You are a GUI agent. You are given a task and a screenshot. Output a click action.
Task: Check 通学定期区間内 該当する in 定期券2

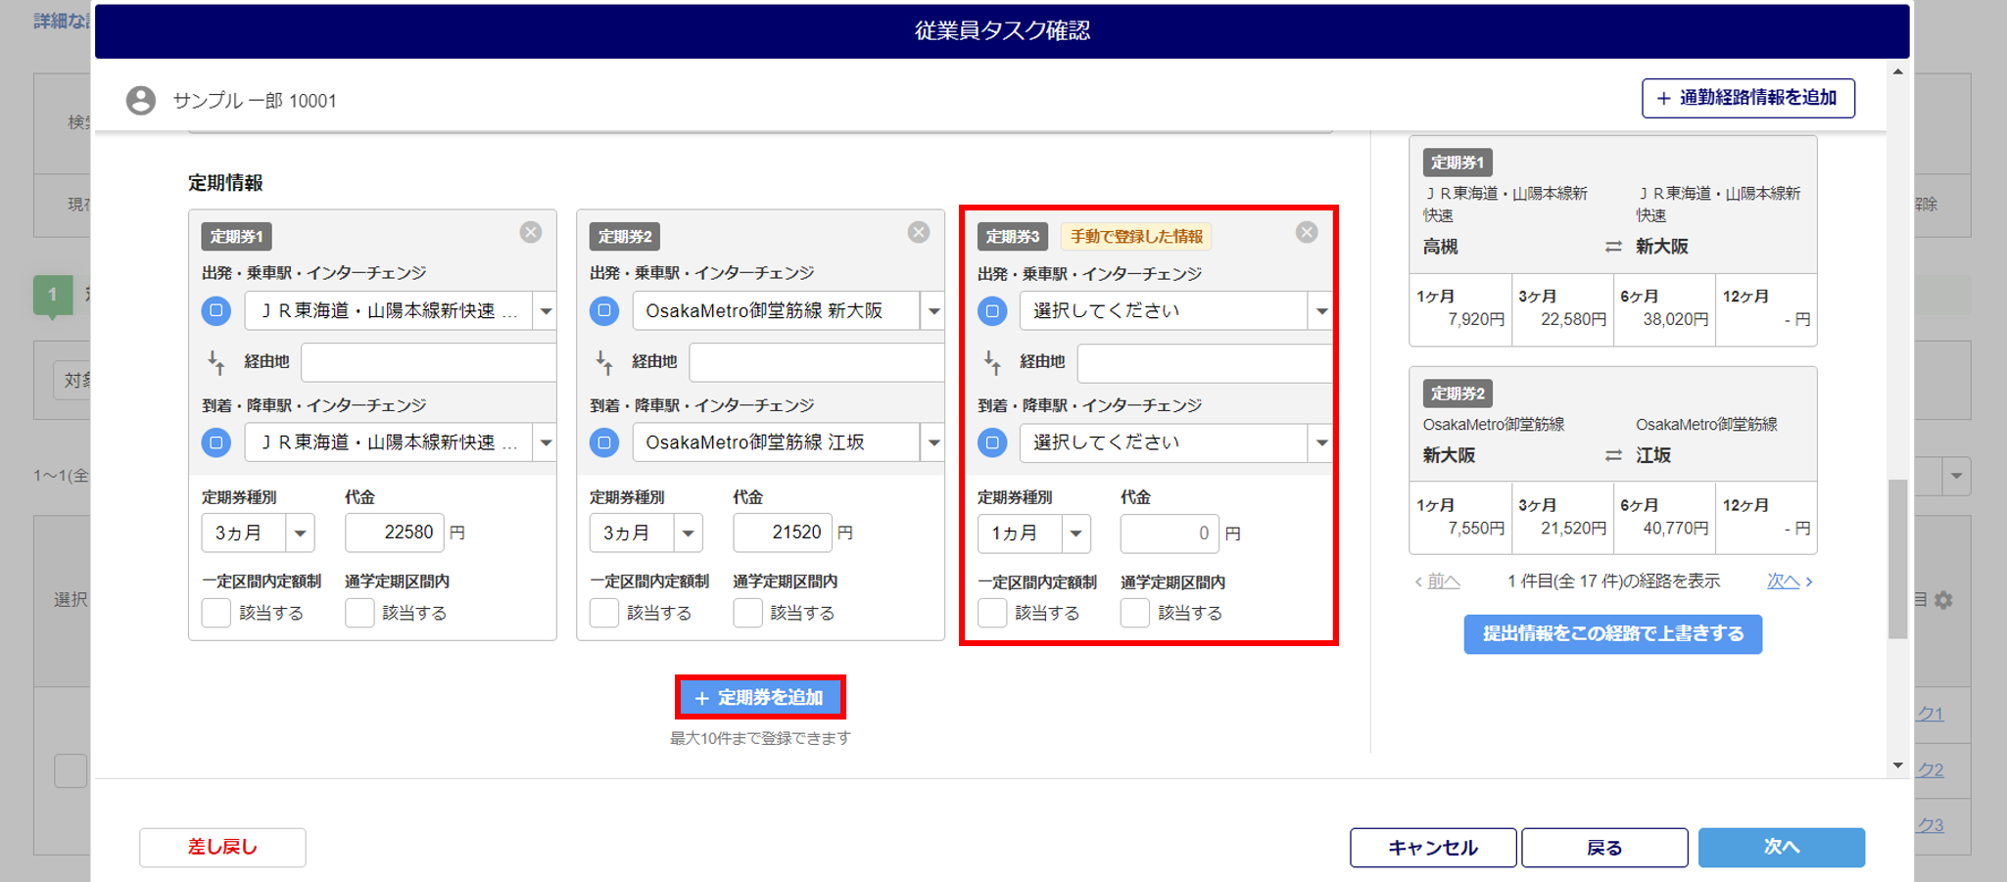[747, 613]
